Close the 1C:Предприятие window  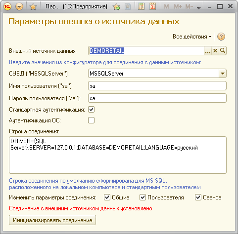230,6
